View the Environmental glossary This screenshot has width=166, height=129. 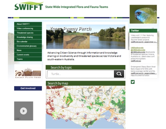point(28,46)
